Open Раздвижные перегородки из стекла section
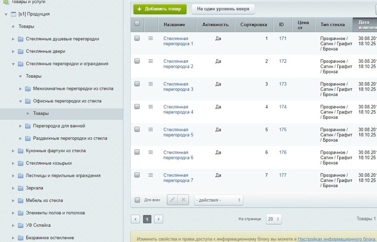Screen dimensions: 377x242 pos(70,138)
